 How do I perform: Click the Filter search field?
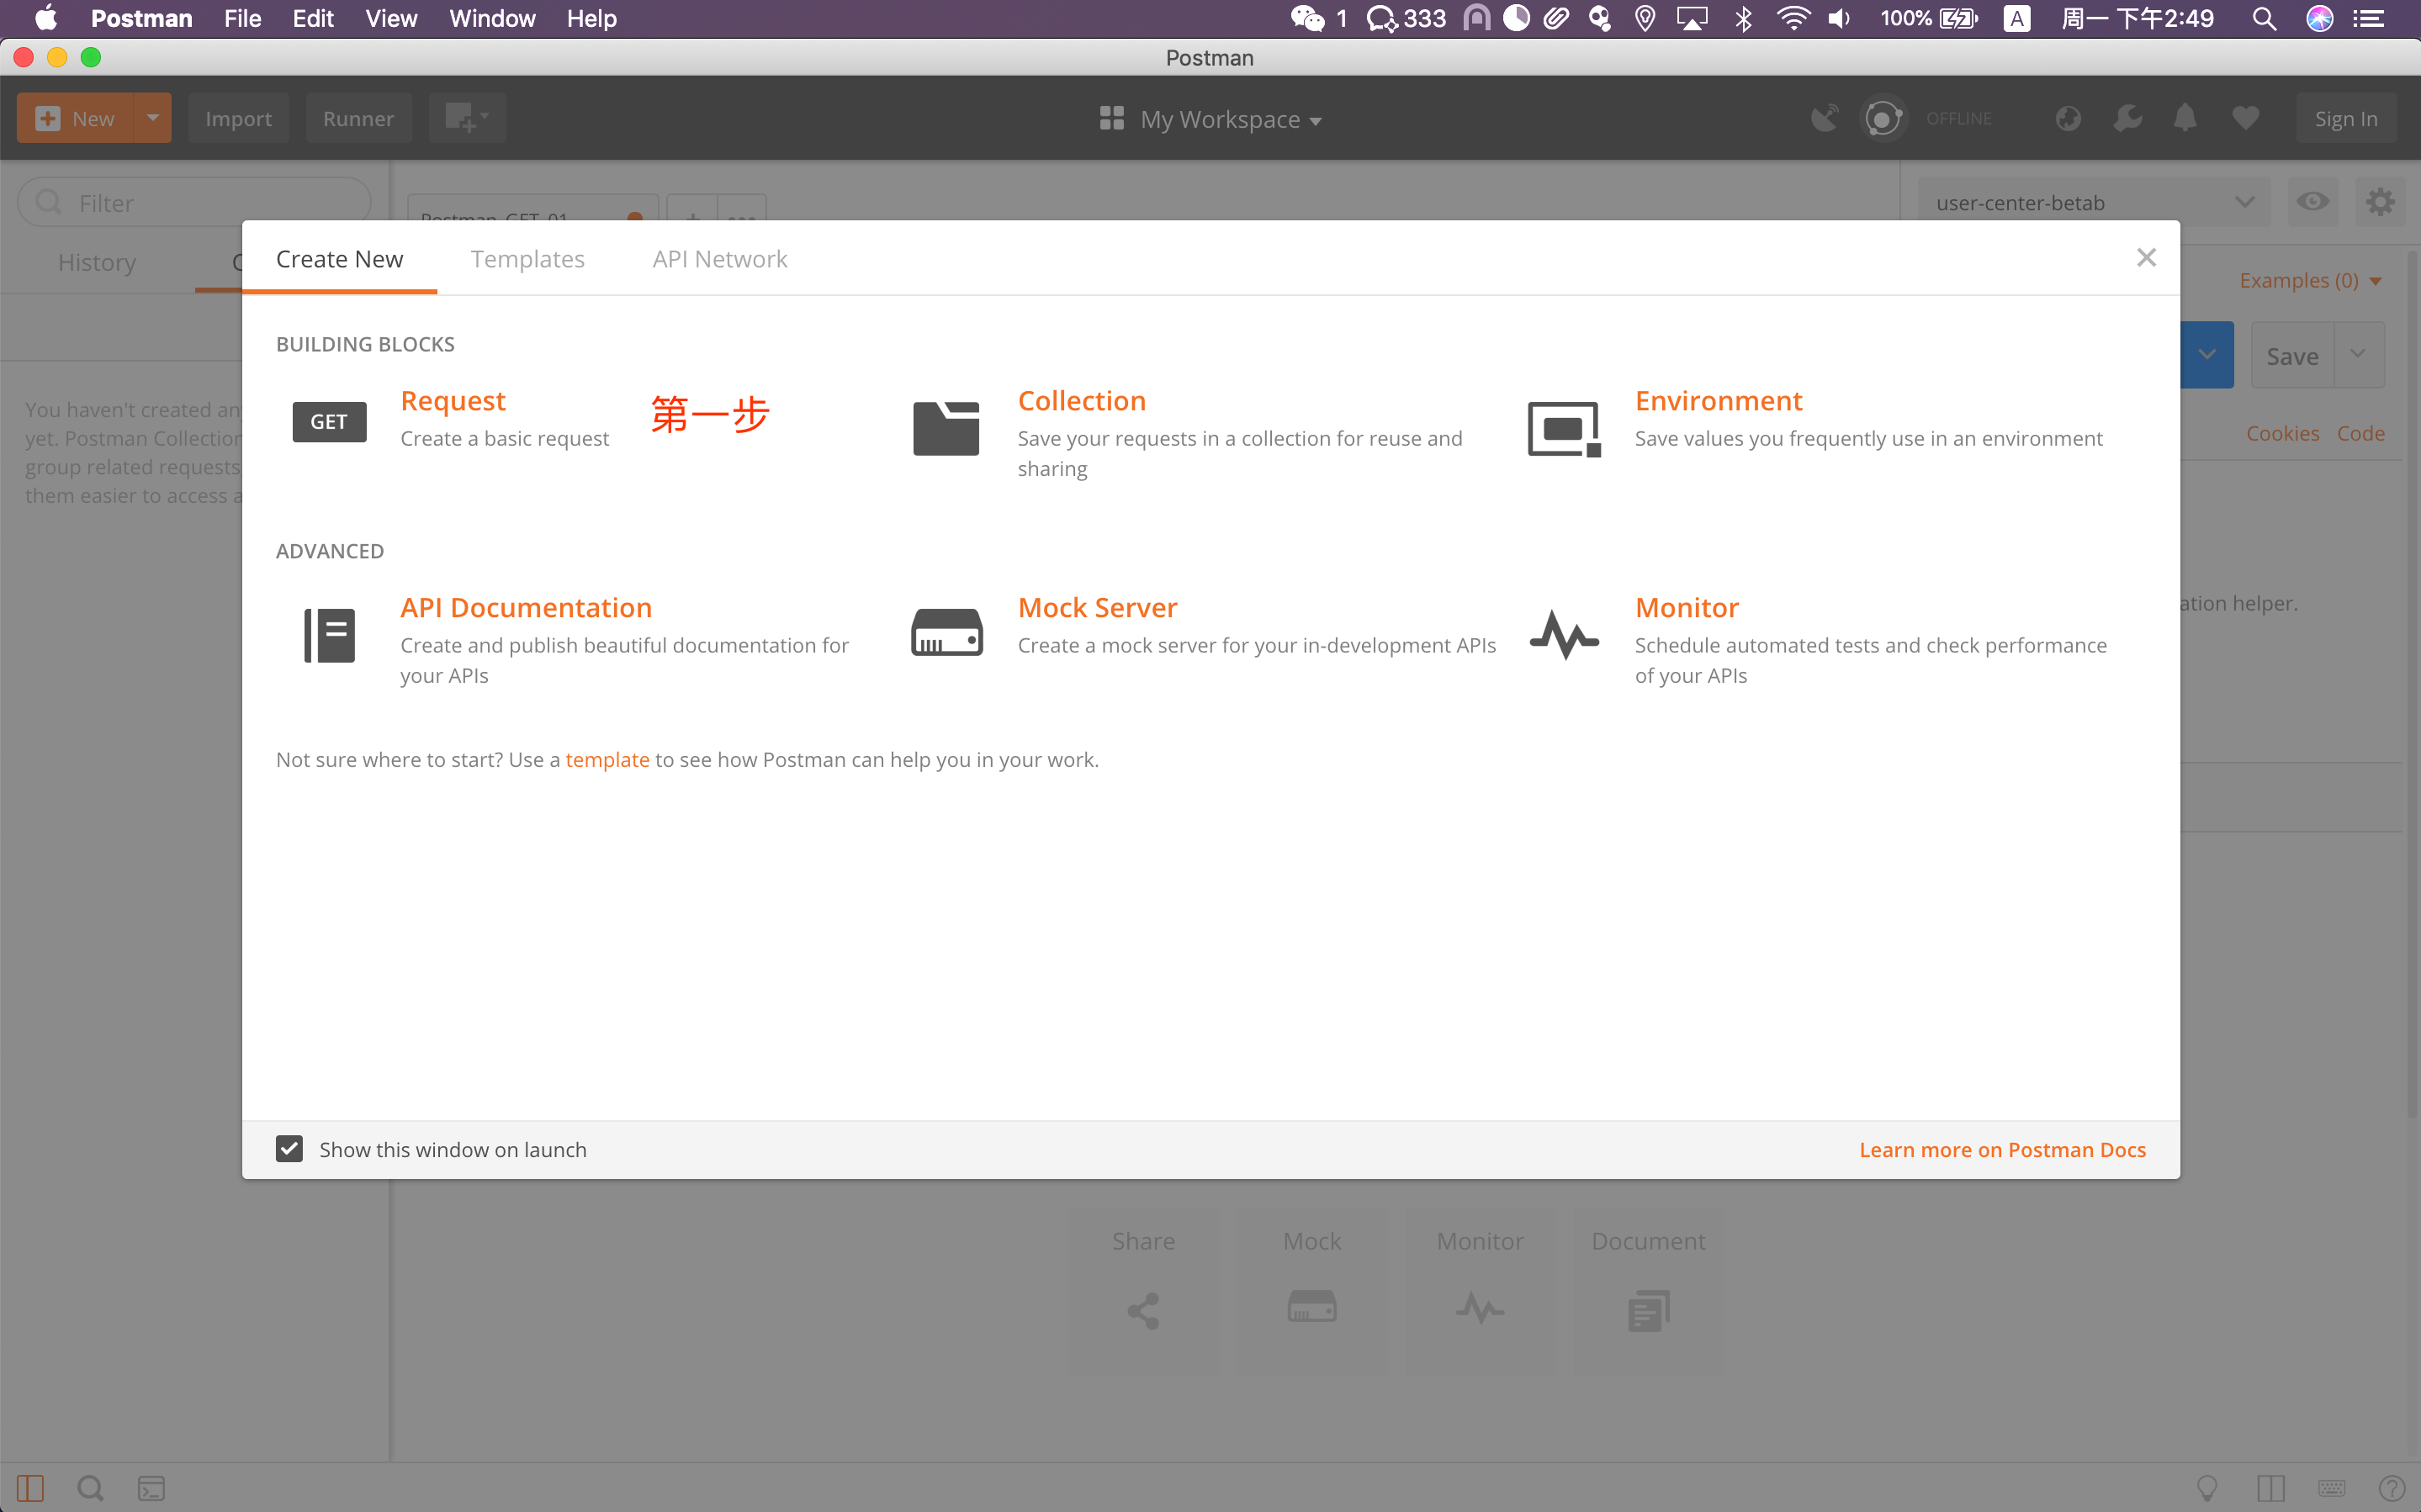(x=195, y=202)
